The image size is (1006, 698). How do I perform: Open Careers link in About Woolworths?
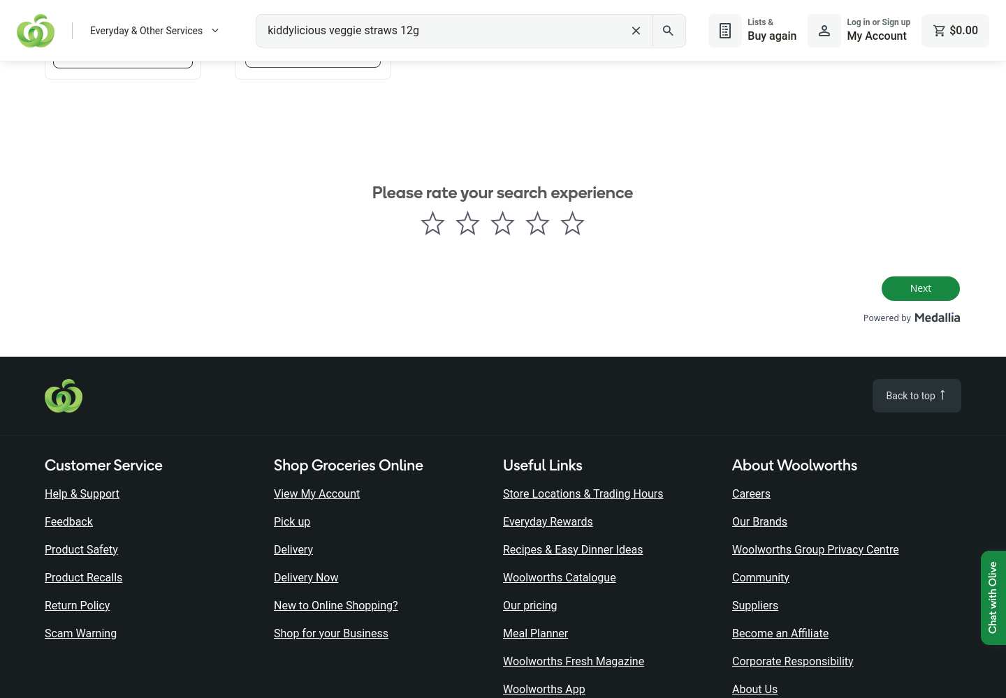click(x=751, y=493)
